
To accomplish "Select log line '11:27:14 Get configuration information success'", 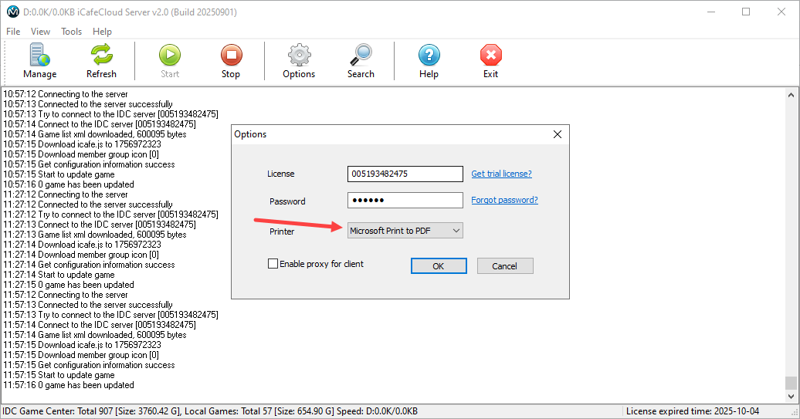I will click(x=90, y=265).
